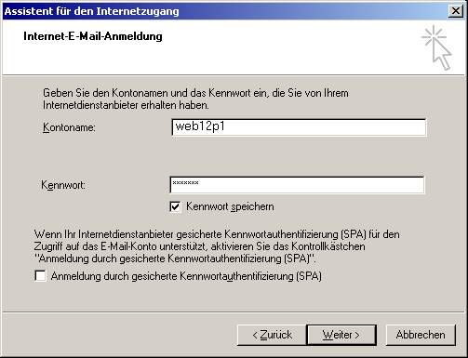Click the Geben Sie den Kontonamen instruction text

[x=195, y=99]
